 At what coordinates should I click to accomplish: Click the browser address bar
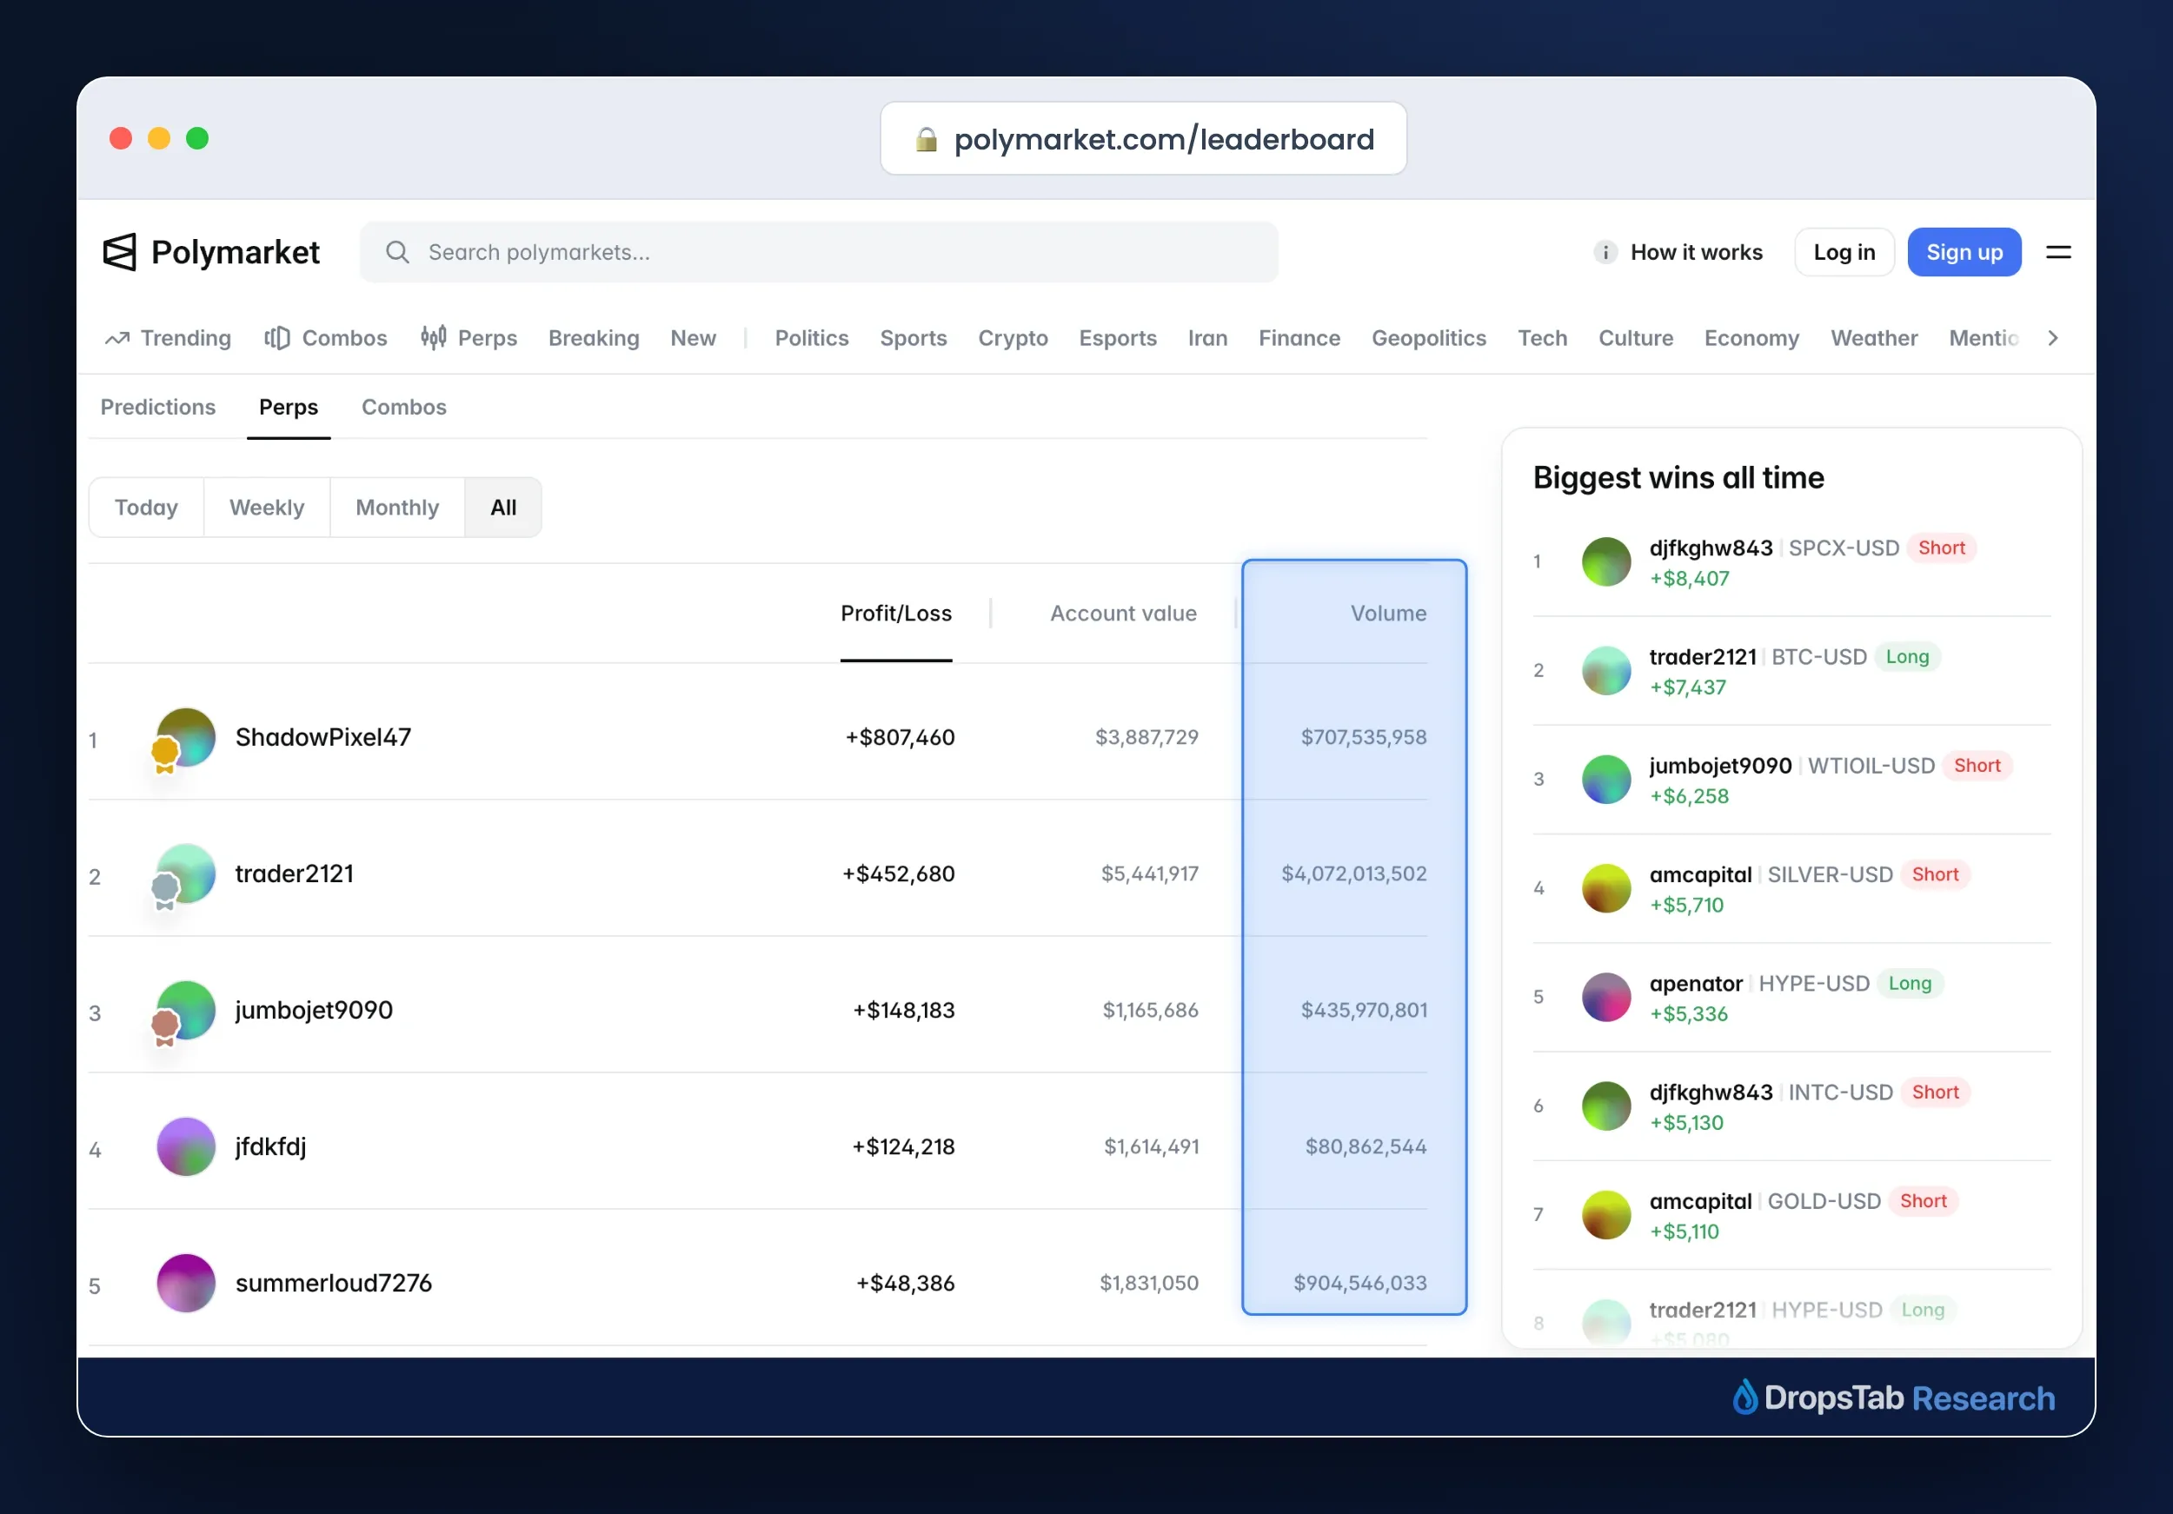(1143, 138)
